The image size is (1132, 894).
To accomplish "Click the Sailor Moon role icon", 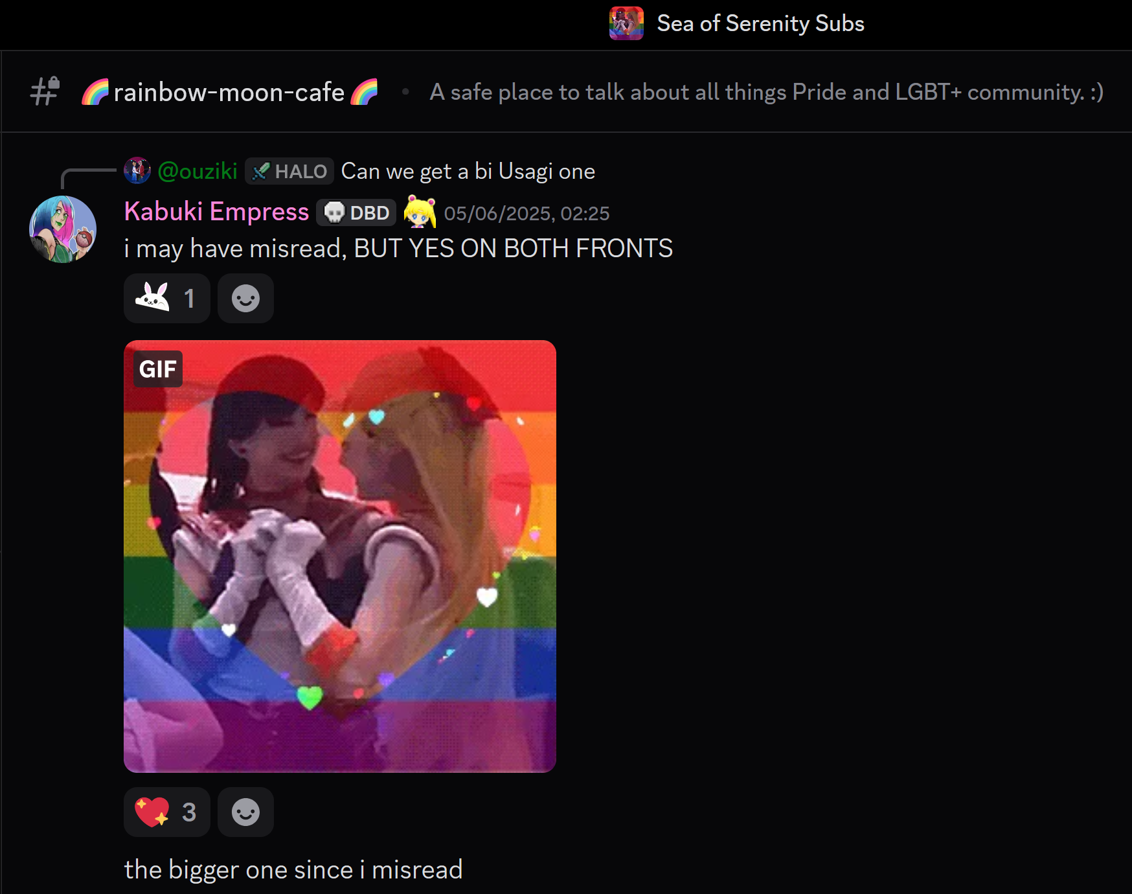I will pyautogui.click(x=420, y=212).
